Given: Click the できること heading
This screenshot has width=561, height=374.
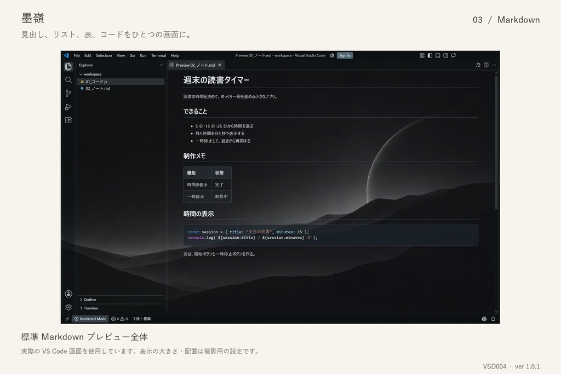Looking at the screenshot, I should tap(195, 112).
